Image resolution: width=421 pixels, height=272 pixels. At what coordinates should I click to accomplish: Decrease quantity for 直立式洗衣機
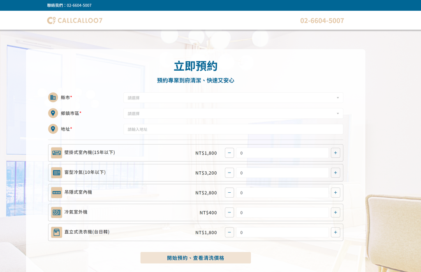pyautogui.click(x=229, y=232)
